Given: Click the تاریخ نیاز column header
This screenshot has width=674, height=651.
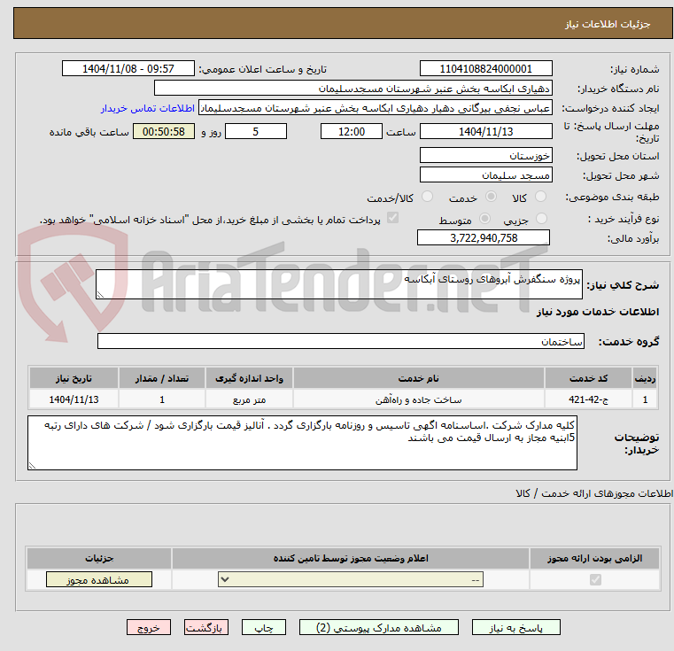Looking at the screenshot, I should [74, 378].
